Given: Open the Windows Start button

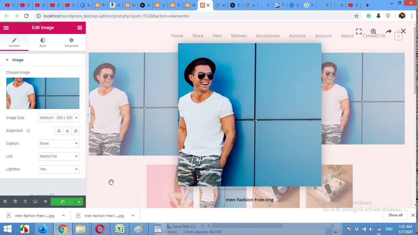Looking at the screenshot, I should coord(7,229).
